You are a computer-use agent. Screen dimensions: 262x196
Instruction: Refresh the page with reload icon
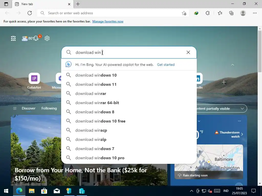coord(30,13)
